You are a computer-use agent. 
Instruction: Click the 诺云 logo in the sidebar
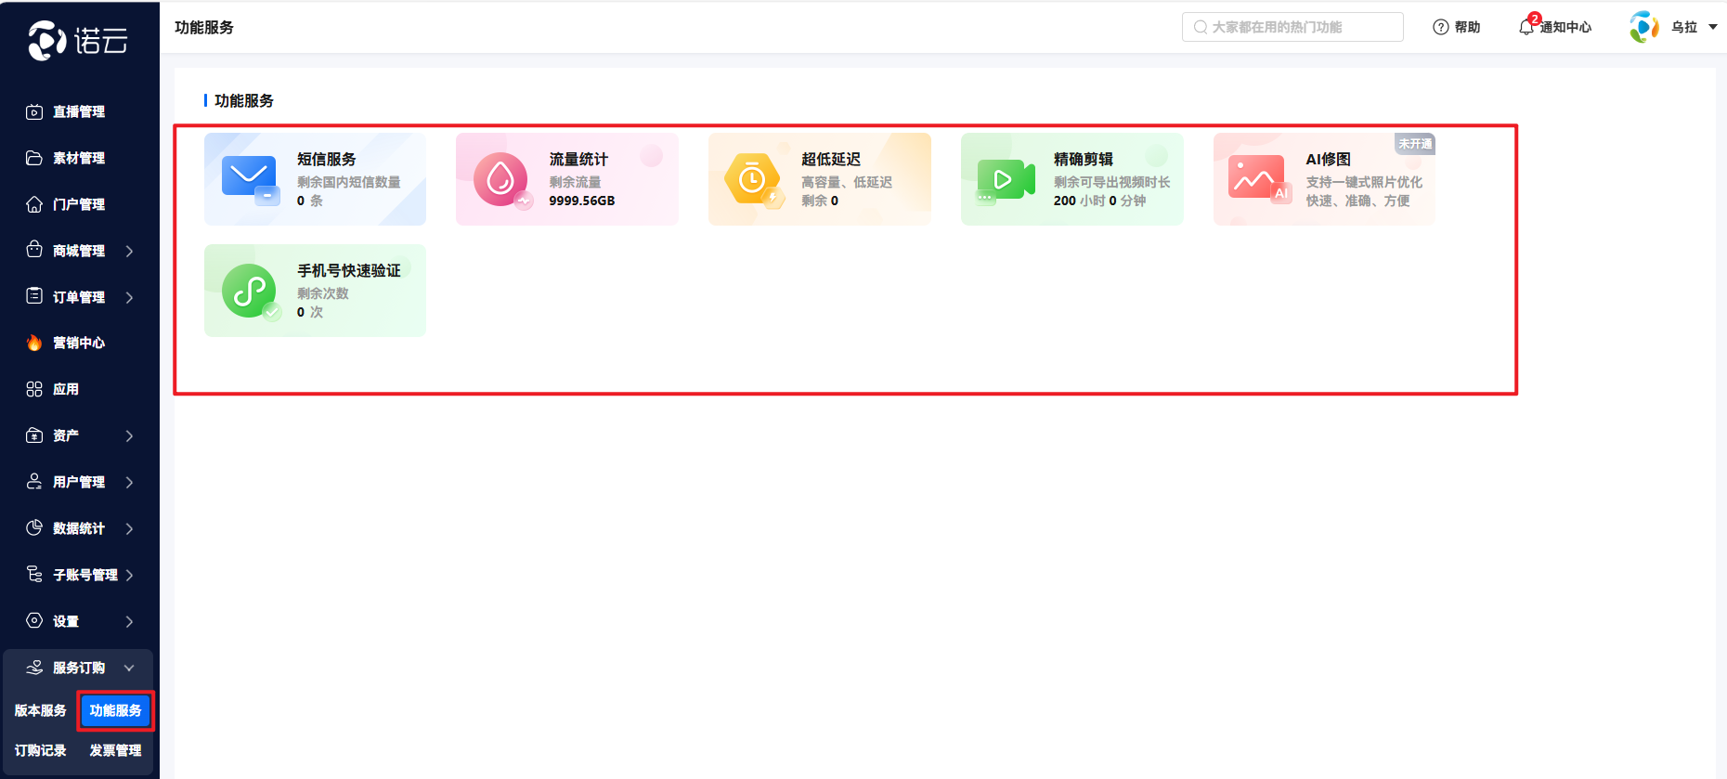(78, 40)
